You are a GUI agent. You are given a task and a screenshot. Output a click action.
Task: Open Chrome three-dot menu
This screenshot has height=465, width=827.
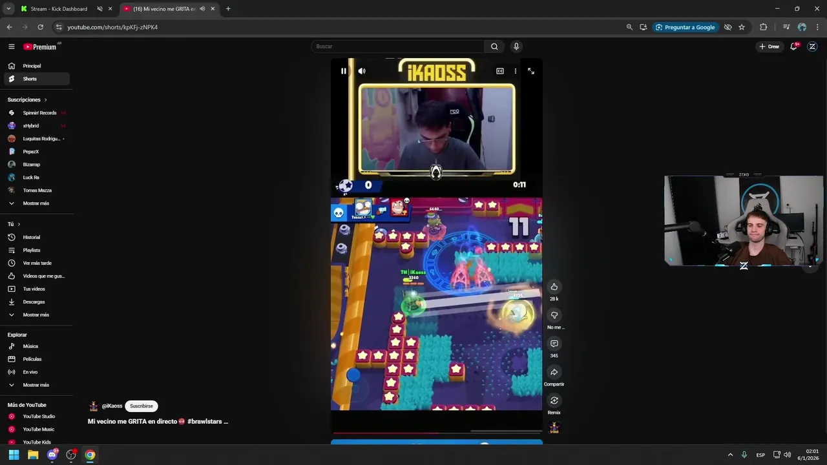[x=817, y=27]
